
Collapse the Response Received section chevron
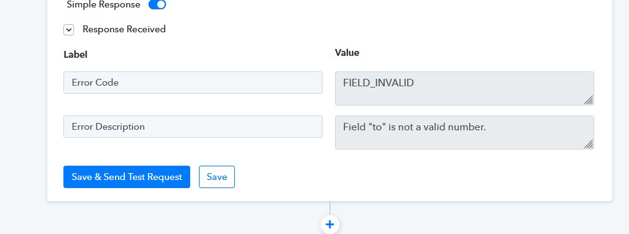click(x=68, y=30)
